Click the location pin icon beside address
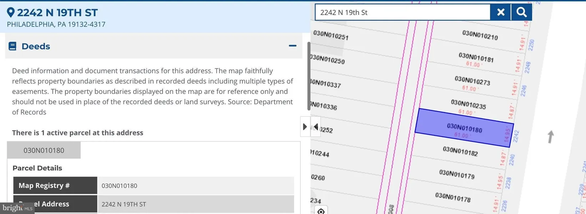Image resolution: width=586 pixels, height=214 pixels. [x=11, y=13]
